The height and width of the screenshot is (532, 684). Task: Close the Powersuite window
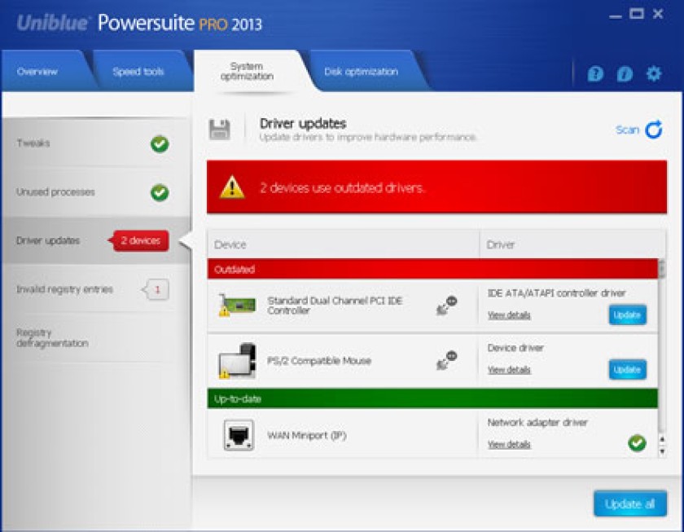[x=658, y=14]
